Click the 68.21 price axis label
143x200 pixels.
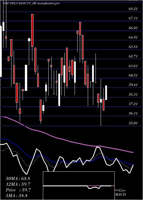(133, 9)
